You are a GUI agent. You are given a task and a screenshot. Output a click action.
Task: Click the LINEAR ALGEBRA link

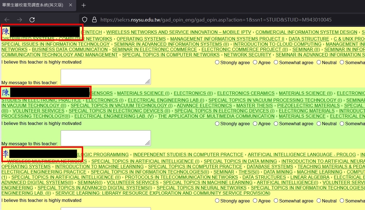310,177
